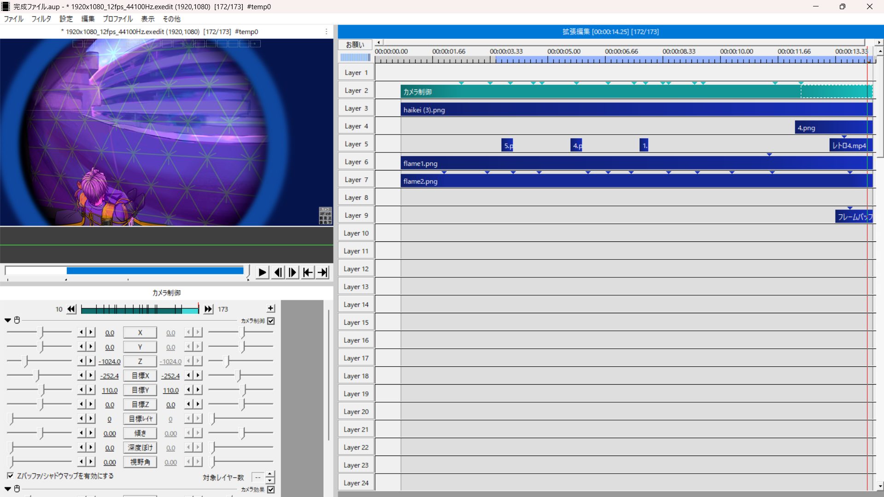Image resolution: width=884 pixels, height=497 pixels.
Task: Step back one frame
Action: 278,272
